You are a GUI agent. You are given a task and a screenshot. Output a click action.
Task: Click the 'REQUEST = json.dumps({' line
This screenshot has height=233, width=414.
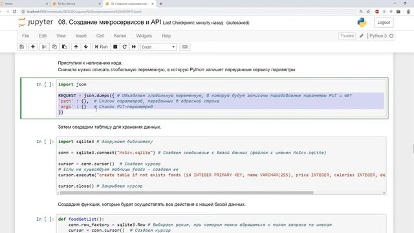click(86, 95)
